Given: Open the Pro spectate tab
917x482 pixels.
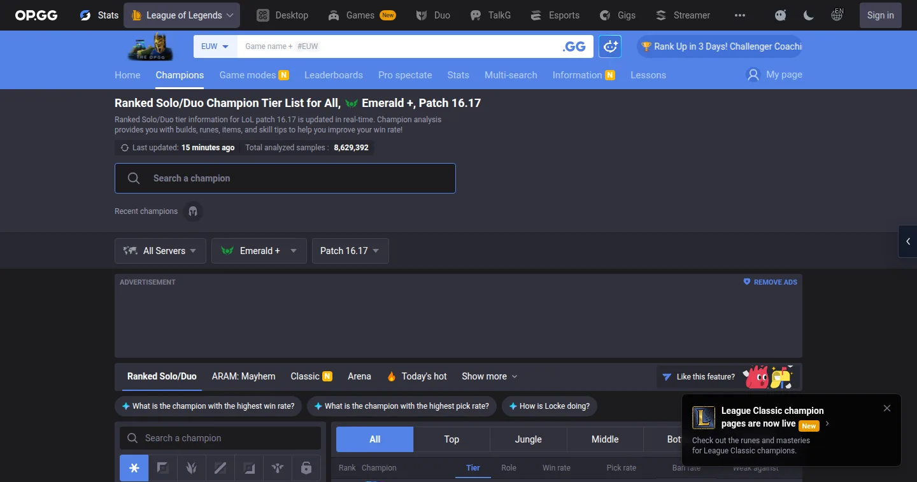Looking at the screenshot, I should pyautogui.click(x=405, y=75).
